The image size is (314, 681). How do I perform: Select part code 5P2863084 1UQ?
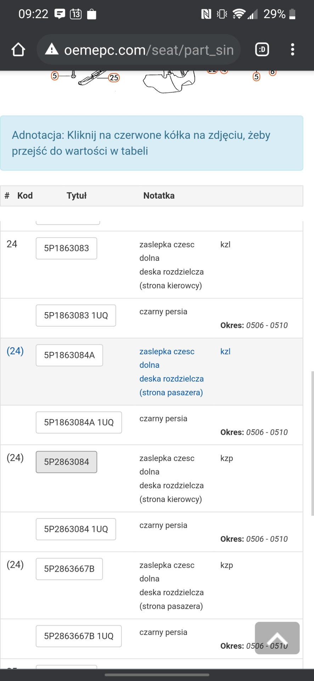(x=76, y=529)
